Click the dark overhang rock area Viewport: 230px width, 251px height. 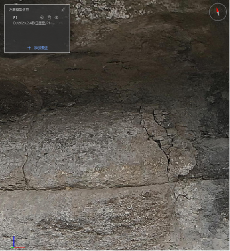(x=114, y=81)
